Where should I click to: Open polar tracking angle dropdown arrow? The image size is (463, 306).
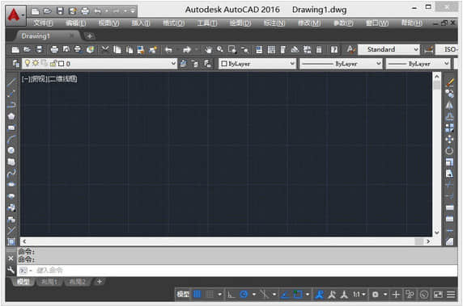pos(254,294)
